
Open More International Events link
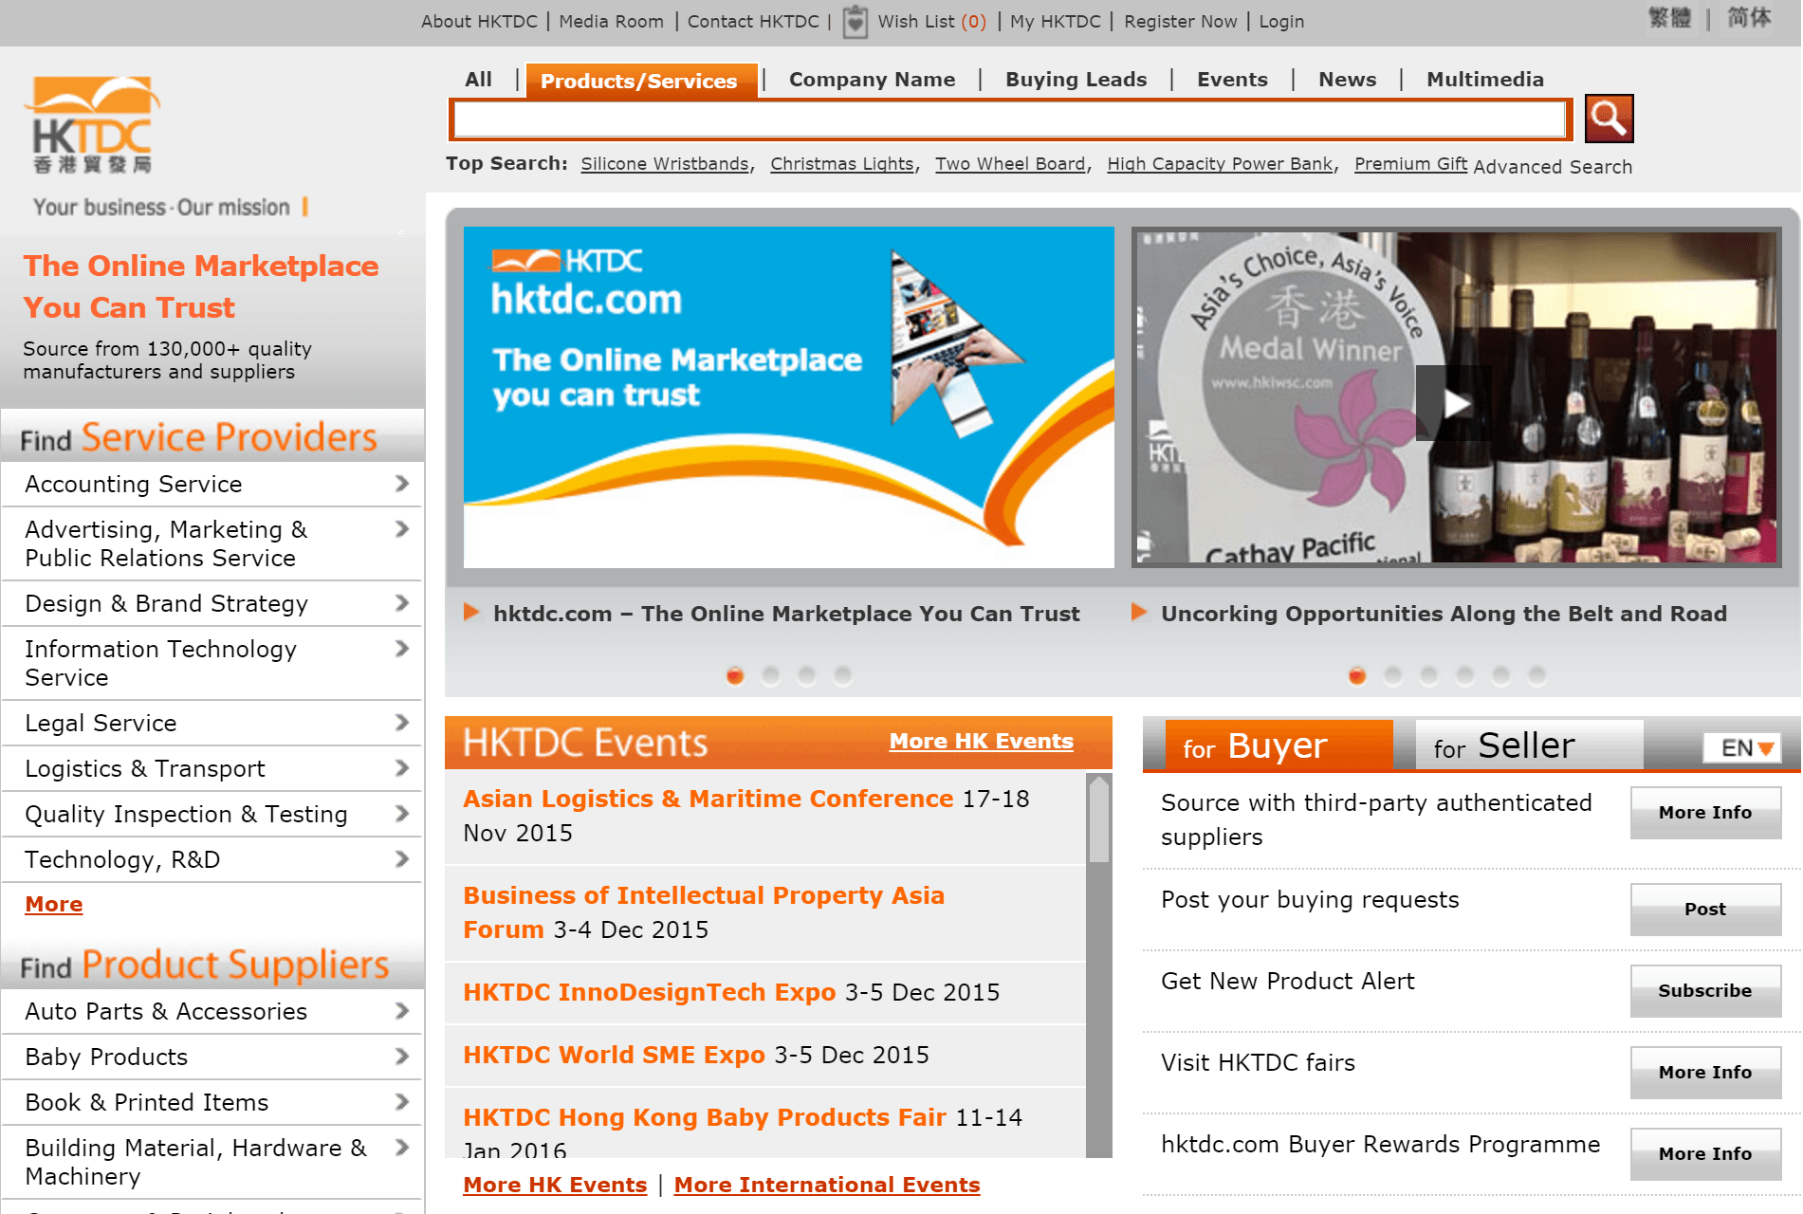(827, 1185)
